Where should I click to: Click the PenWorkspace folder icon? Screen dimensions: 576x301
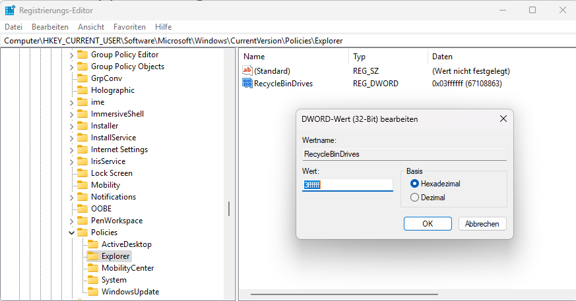(x=82, y=221)
